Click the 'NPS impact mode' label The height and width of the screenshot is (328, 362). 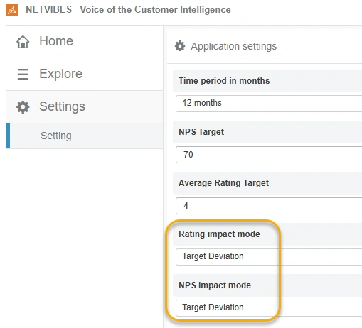click(x=215, y=285)
